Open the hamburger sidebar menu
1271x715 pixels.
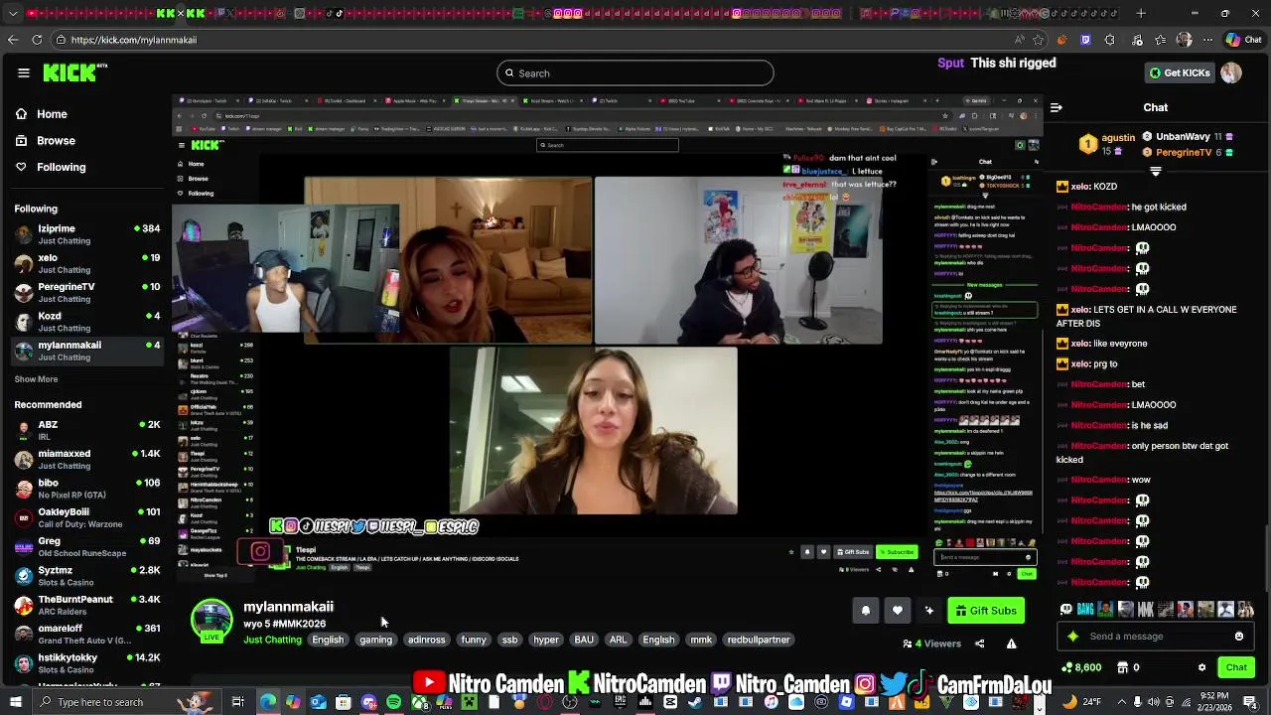(x=23, y=72)
